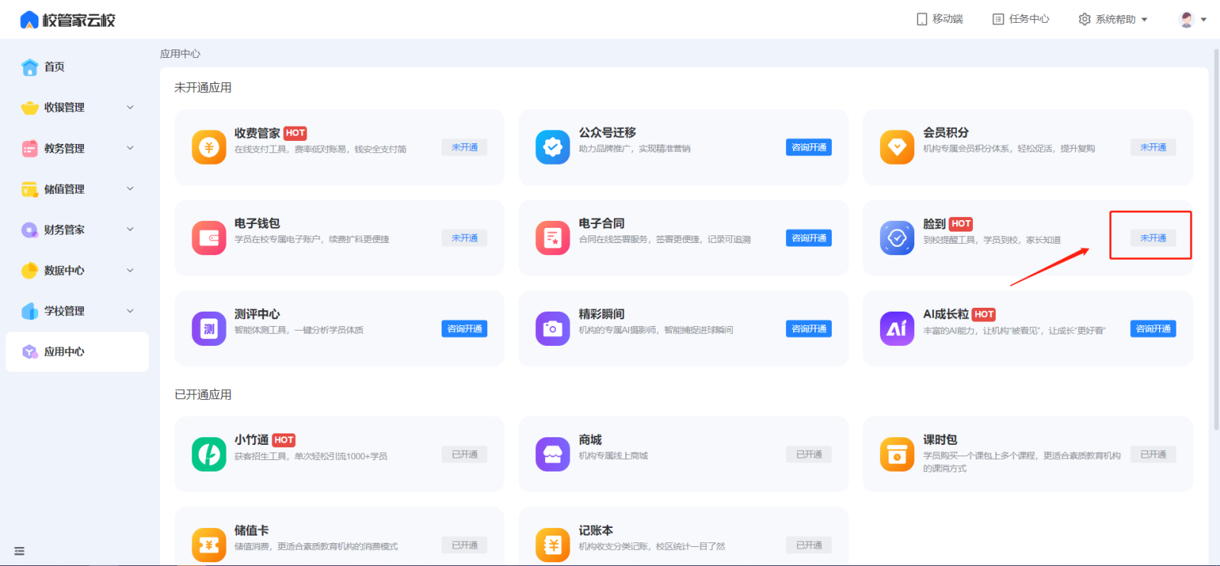Click 已开通 button for 课时包

1153,454
